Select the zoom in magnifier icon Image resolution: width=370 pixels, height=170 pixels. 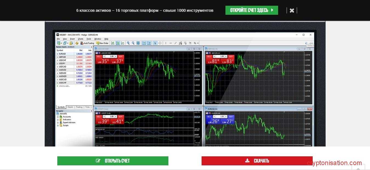(x=128, y=43)
